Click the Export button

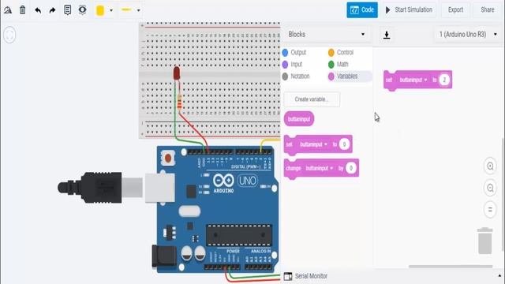(455, 10)
